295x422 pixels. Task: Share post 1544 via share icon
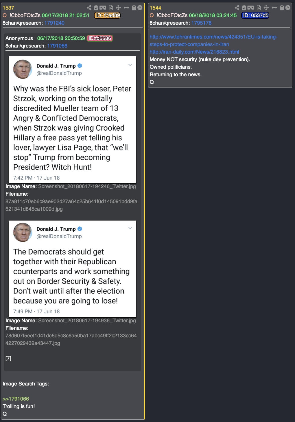tap(237, 8)
